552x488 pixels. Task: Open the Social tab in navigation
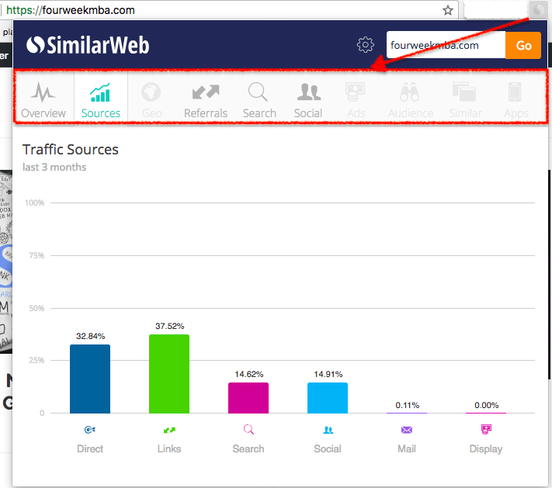pos(308,100)
